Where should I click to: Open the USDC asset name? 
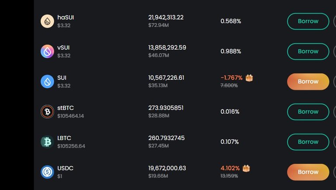pyautogui.click(x=65, y=168)
